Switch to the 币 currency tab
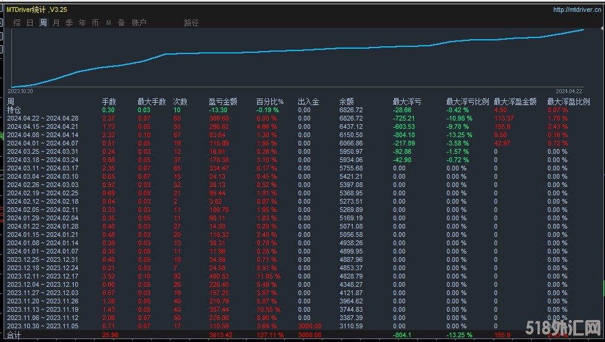 (96, 23)
